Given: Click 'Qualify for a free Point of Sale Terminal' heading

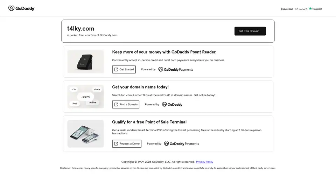Looking at the screenshot, I should [149, 122].
